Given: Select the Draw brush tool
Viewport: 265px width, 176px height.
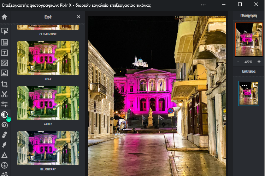Looking at the screenshot, I should point(5,145).
